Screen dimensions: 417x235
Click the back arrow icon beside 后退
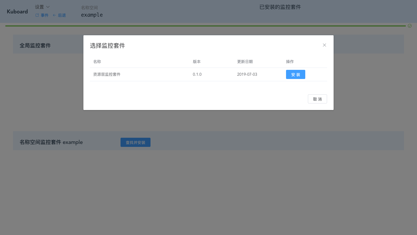(x=54, y=15)
